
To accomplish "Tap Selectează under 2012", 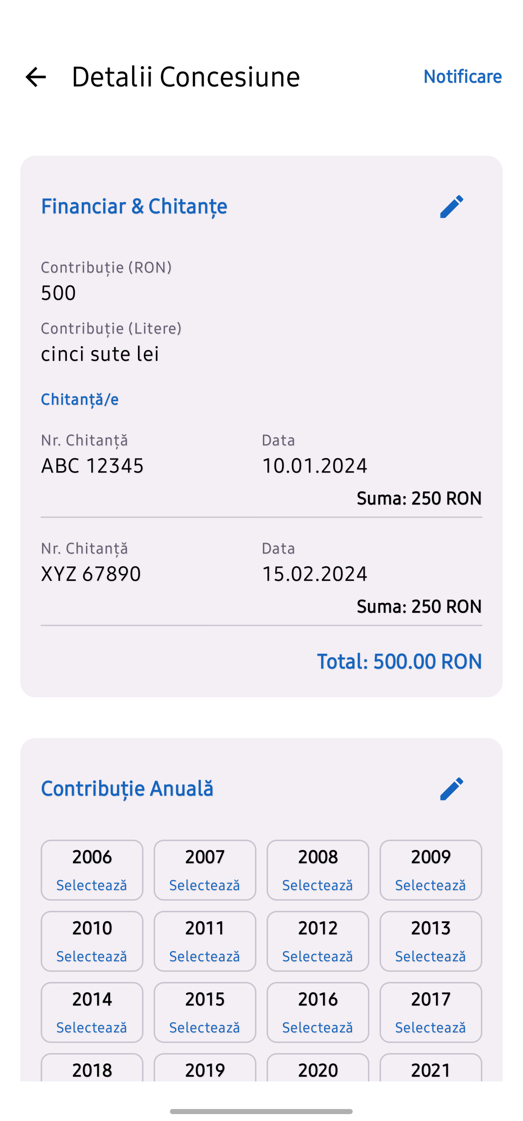I will click(317, 956).
